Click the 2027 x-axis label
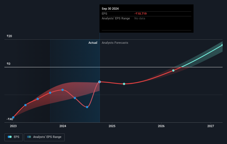The width and height of the screenshot is (227, 144). [210, 126]
